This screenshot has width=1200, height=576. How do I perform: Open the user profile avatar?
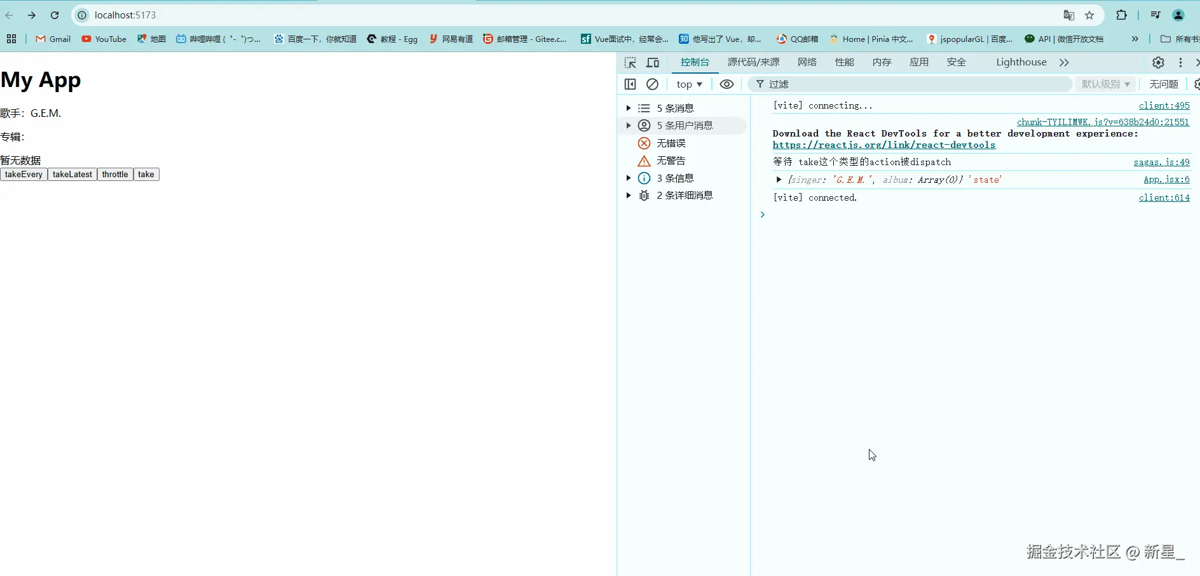coord(1178,15)
